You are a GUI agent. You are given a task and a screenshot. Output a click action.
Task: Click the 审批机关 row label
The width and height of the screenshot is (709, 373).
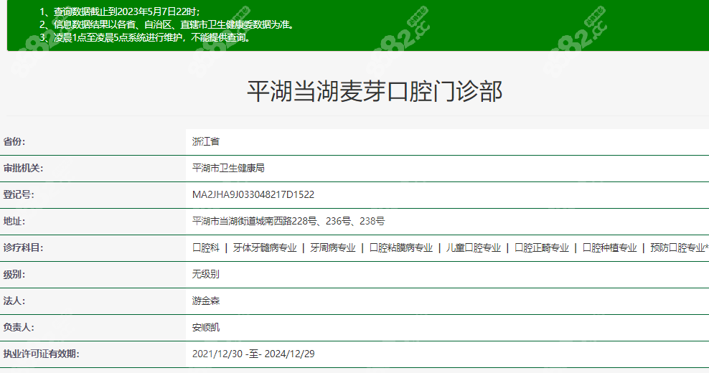click(24, 168)
